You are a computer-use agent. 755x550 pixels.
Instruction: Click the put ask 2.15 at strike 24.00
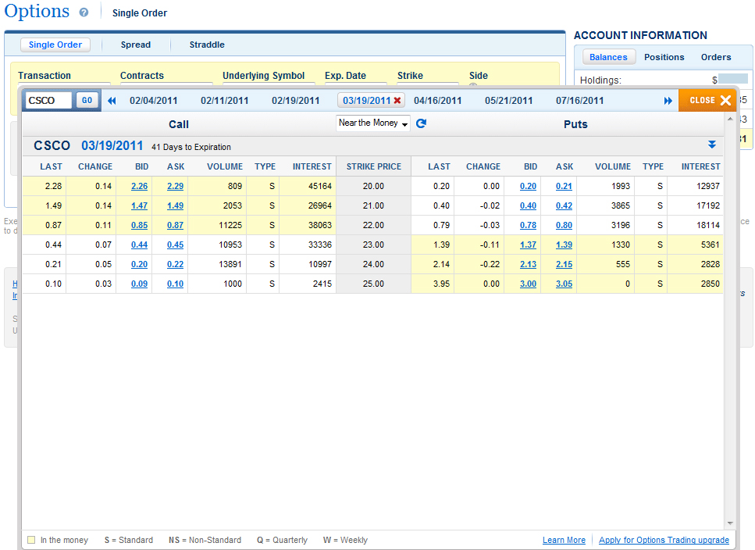click(x=564, y=264)
